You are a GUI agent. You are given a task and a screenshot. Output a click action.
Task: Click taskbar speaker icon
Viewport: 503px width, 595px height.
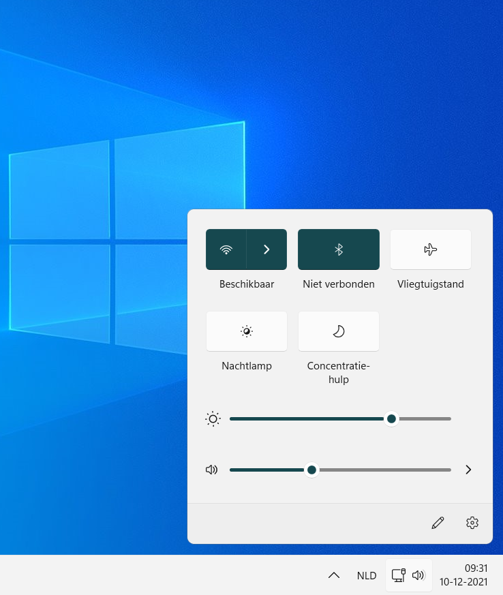tap(418, 575)
